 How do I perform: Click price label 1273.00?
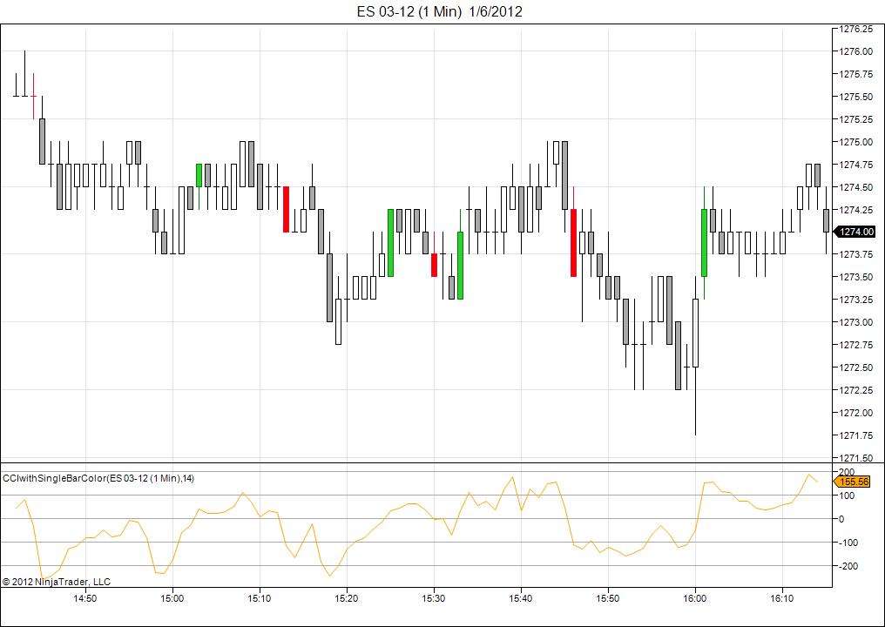pos(857,322)
